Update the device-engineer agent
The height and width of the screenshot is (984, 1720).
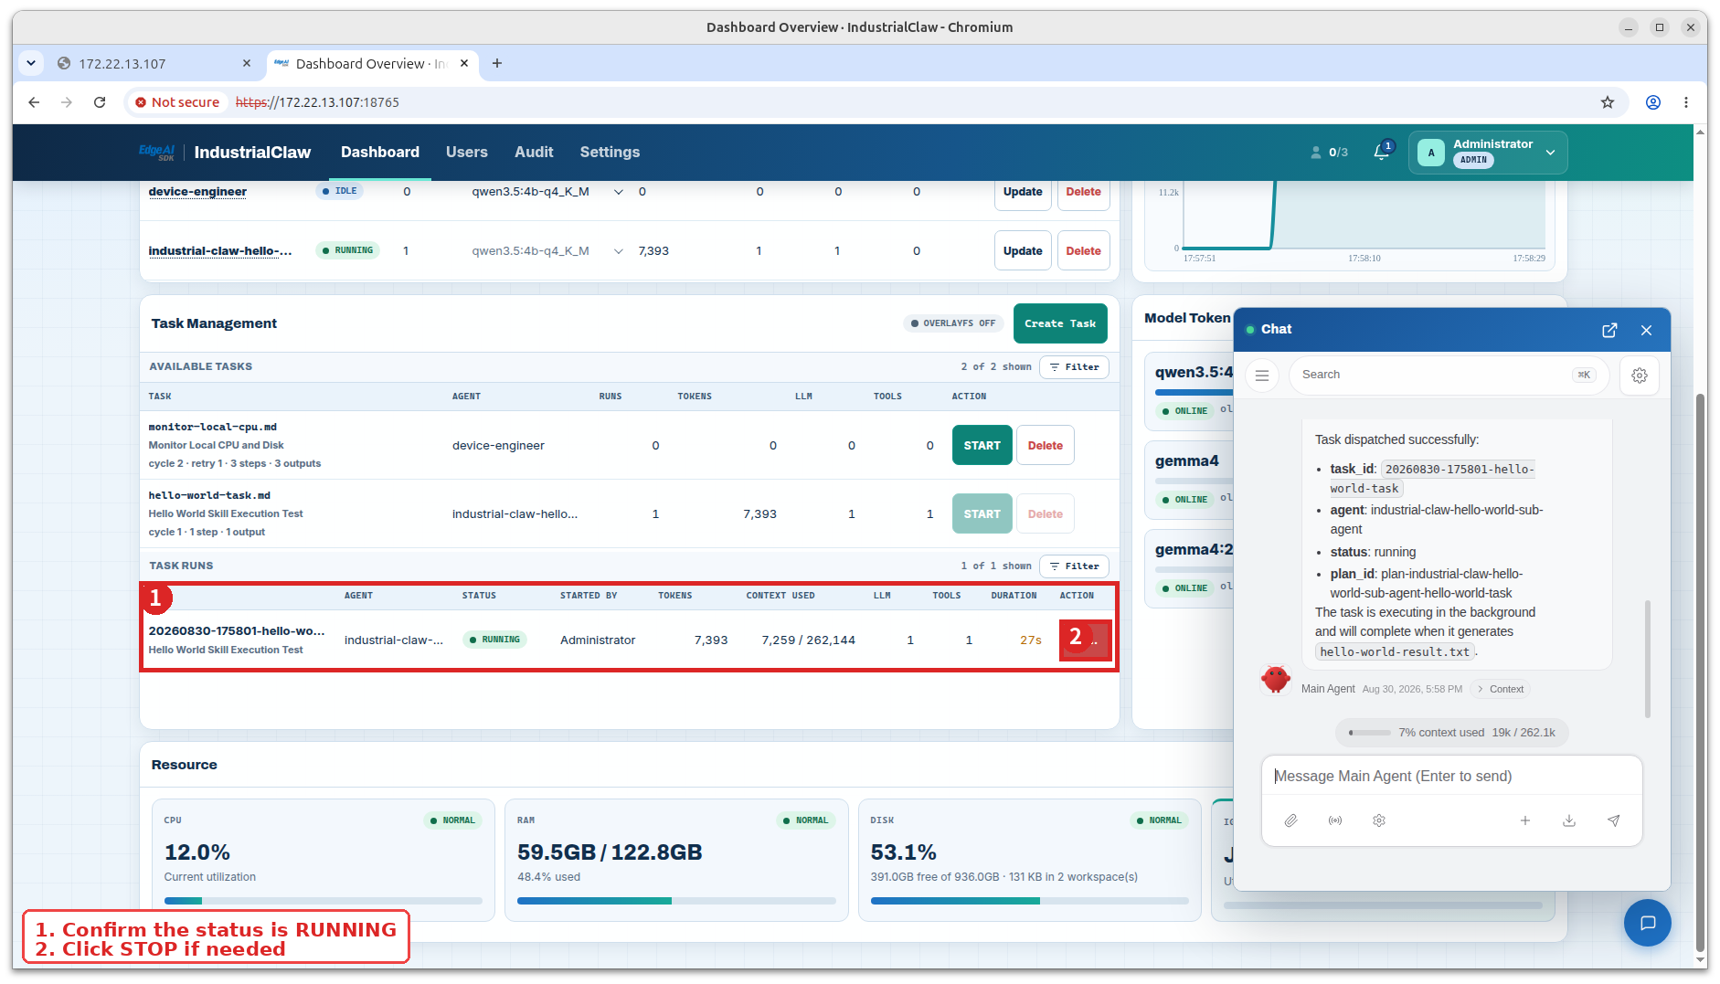[1022, 193]
